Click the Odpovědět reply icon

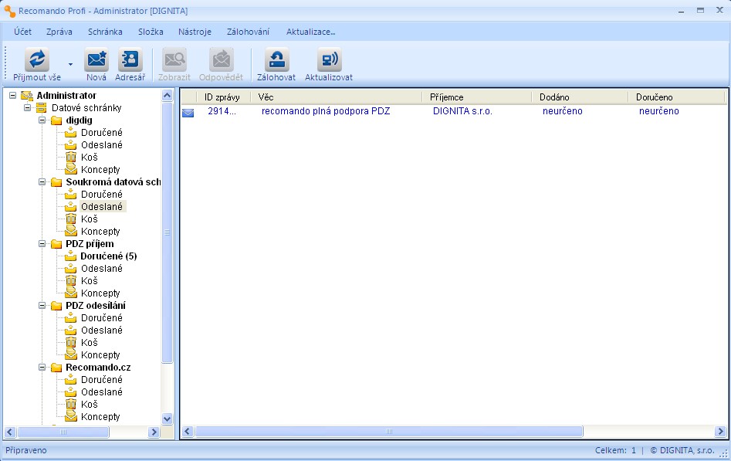(x=221, y=59)
